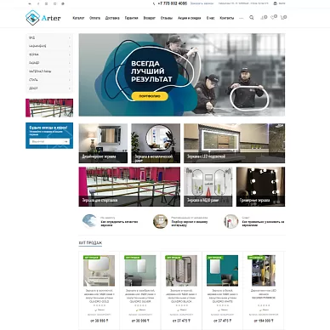Click the Войти login link
This screenshot has width=330, height=330.
[x=282, y=3]
